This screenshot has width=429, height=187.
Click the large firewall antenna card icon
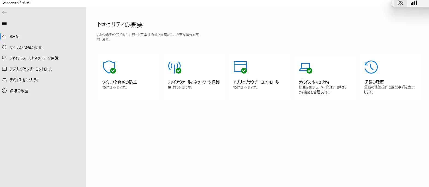[175, 67]
